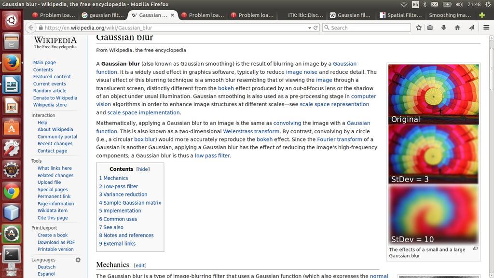Image resolution: width=494 pixels, height=278 pixels.
Task: Go to Firefox home page icon
Action: 457,28
